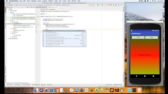Collapse the layout folder
This screenshot has width=168, height=94.
coord(10,29)
